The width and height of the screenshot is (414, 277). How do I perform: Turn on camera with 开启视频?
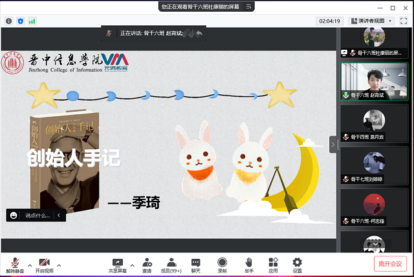(x=45, y=265)
